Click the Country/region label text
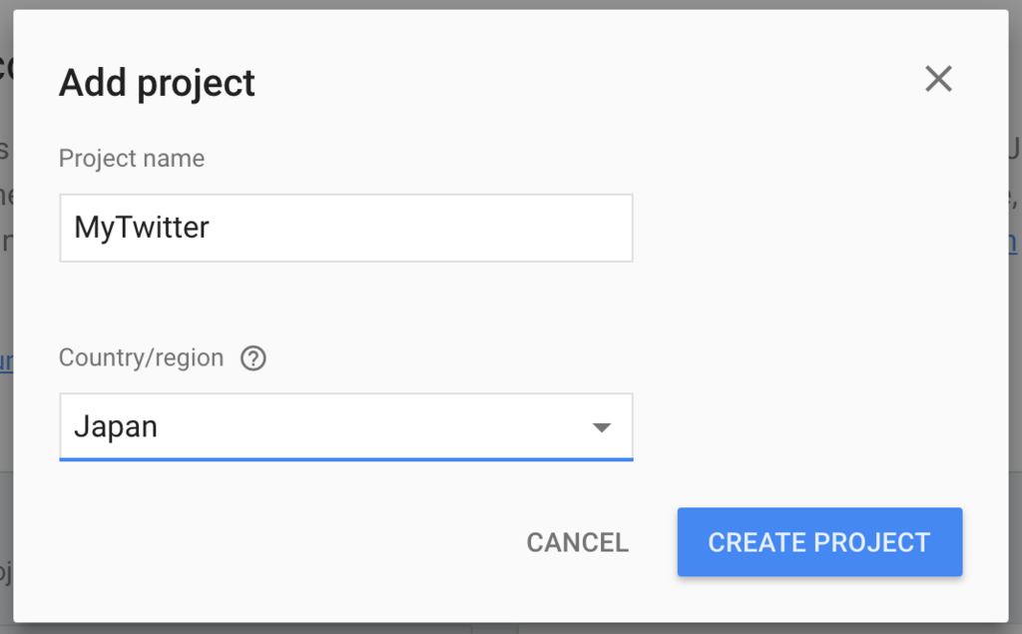 point(141,358)
